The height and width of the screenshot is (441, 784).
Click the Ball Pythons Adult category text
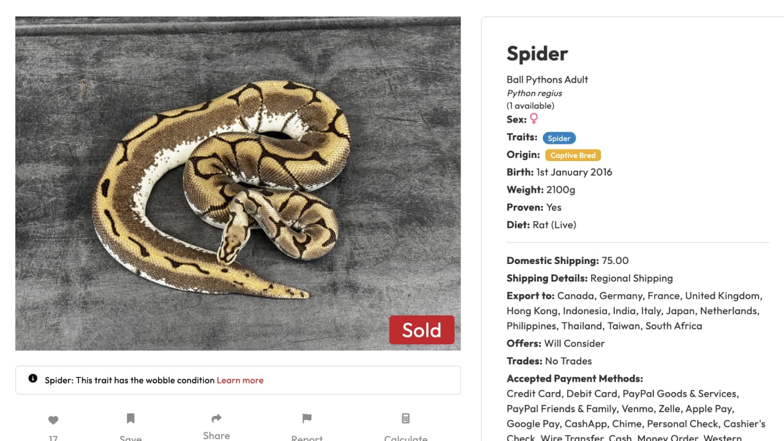tap(547, 80)
